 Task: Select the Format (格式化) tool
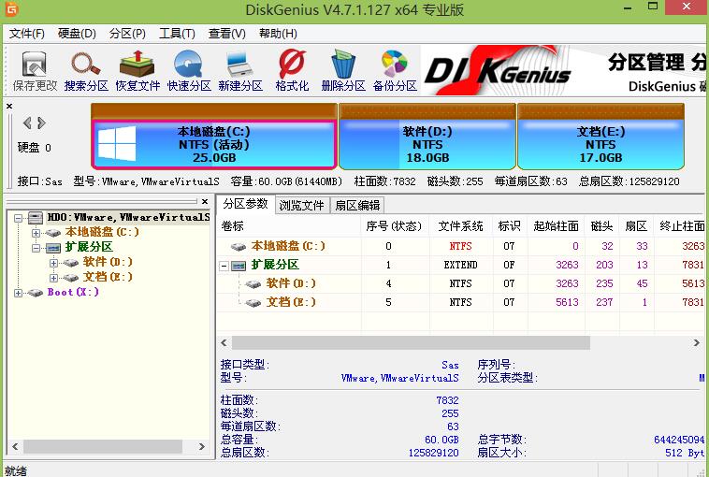(292, 70)
